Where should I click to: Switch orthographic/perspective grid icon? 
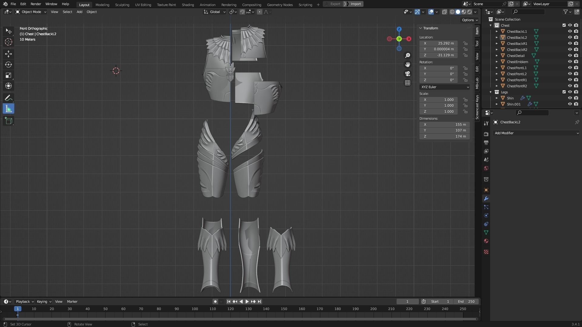click(408, 83)
